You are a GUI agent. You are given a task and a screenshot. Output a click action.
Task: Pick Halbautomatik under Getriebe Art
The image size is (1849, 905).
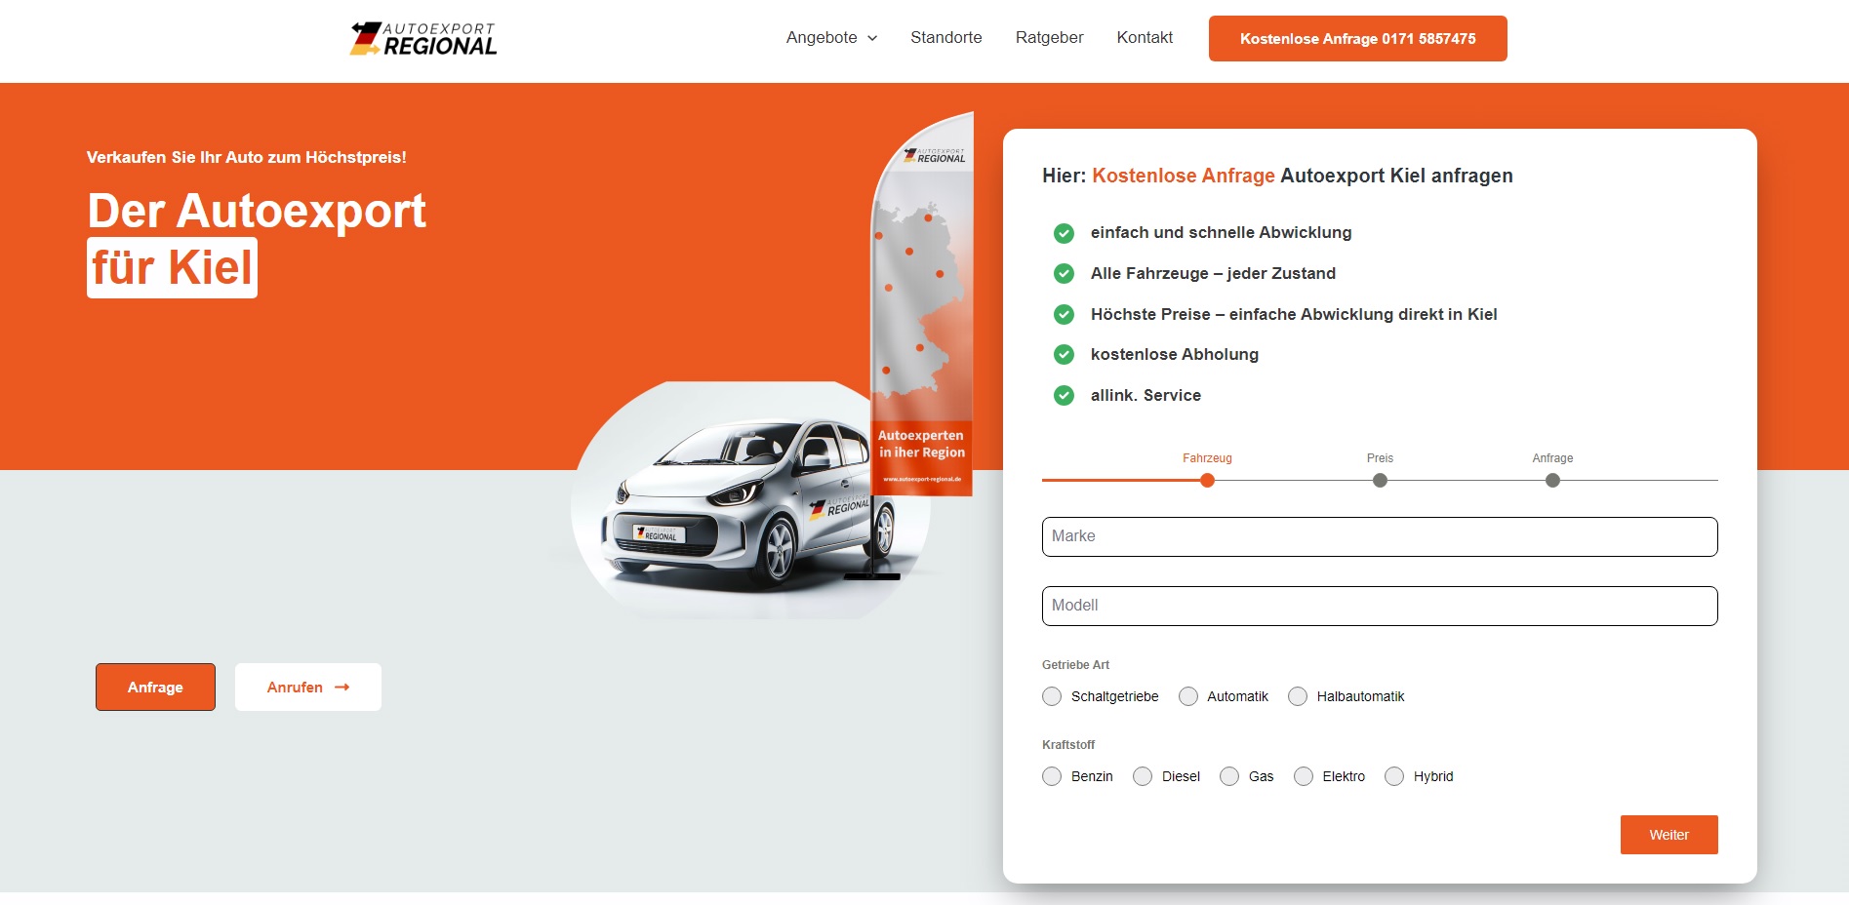tap(1298, 696)
